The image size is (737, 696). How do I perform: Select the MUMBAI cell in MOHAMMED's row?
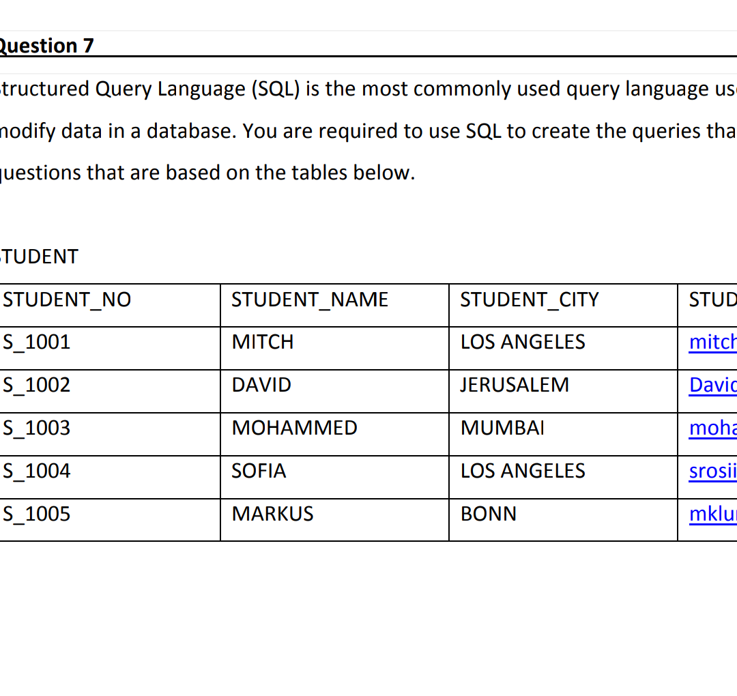coord(502,428)
